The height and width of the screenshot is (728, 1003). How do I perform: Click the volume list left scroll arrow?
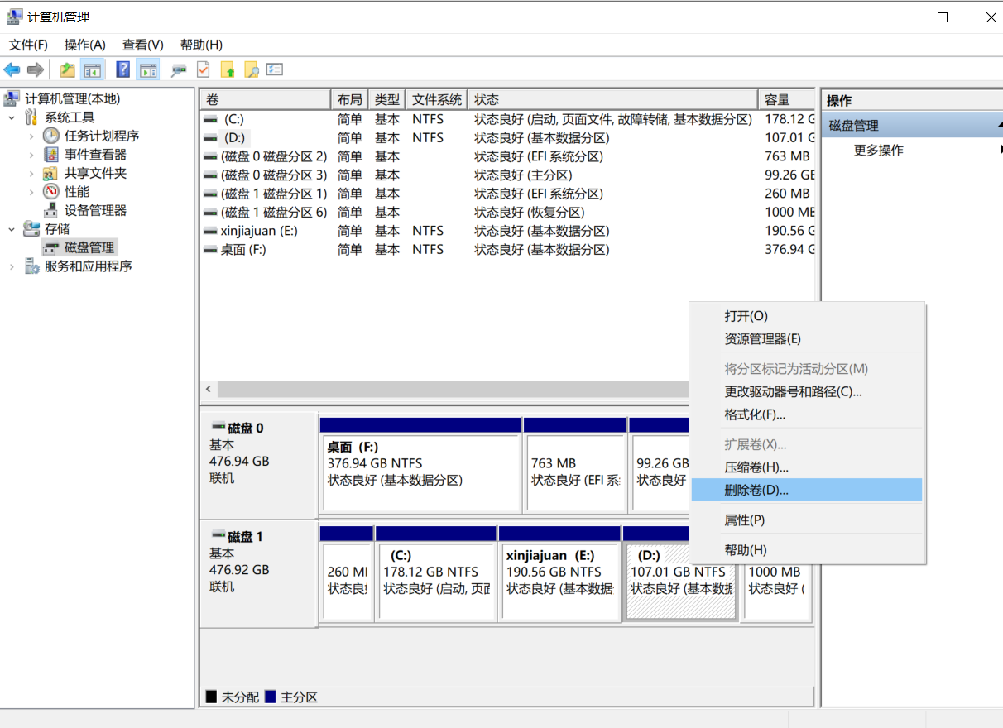pos(209,389)
